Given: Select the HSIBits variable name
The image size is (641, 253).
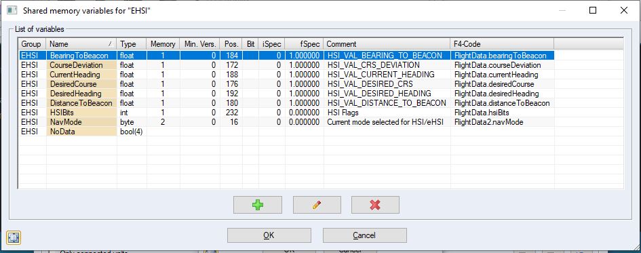Looking at the screenshot, I should click(x=62, y=113).
